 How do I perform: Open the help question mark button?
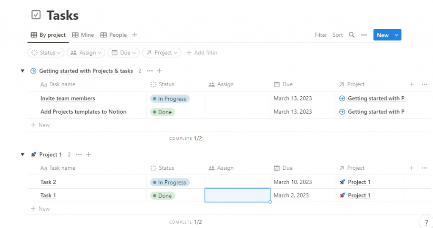click(x=426, y=222)
